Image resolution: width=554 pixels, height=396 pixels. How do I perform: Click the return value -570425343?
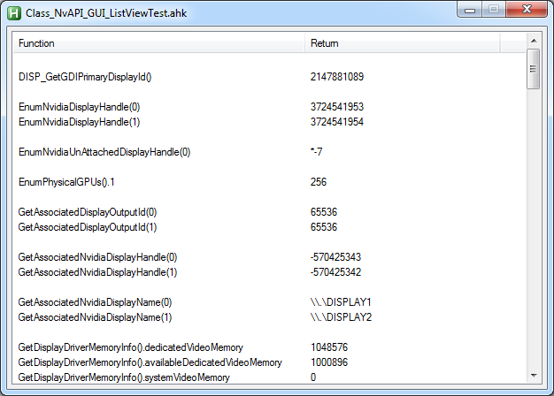(x=335, y=257)
